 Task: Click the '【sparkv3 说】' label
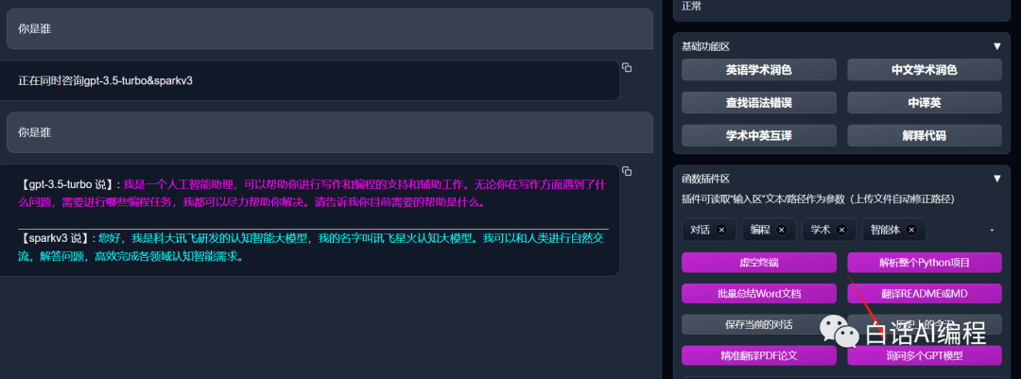55,238
